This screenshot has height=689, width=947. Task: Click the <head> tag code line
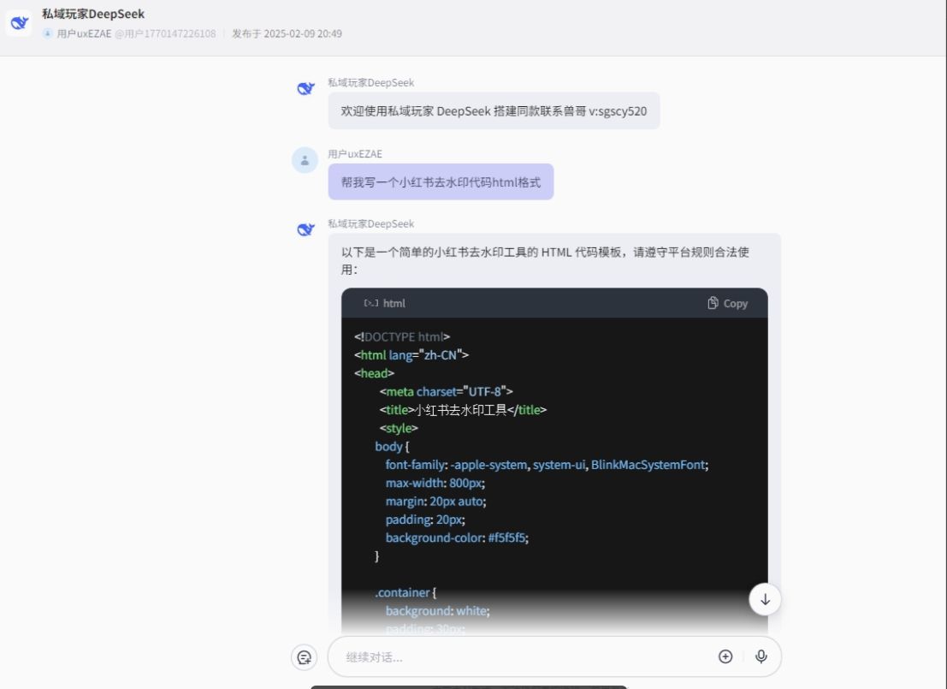coord(375,373)
